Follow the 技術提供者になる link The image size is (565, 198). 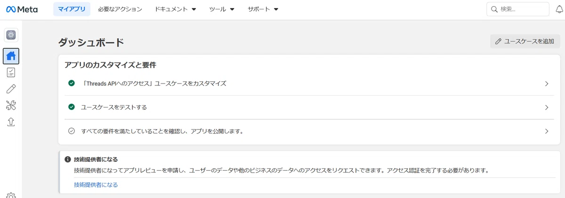tap(96, 185)
